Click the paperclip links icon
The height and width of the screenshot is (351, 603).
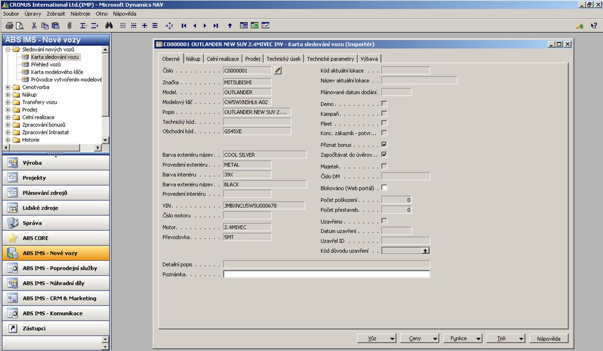pos(69,25)
